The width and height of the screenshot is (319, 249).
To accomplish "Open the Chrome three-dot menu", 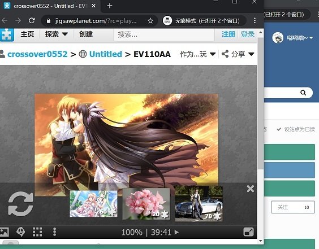I will (x=255, y=20).
